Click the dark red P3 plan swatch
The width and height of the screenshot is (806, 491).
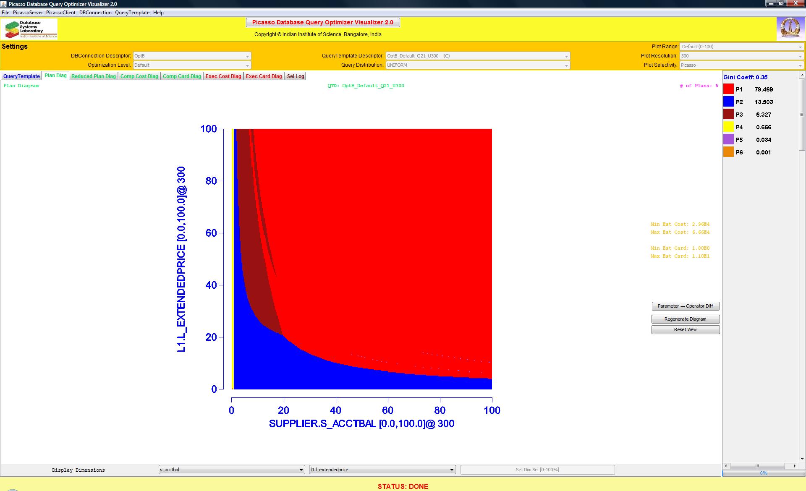(x=728, y=115)
